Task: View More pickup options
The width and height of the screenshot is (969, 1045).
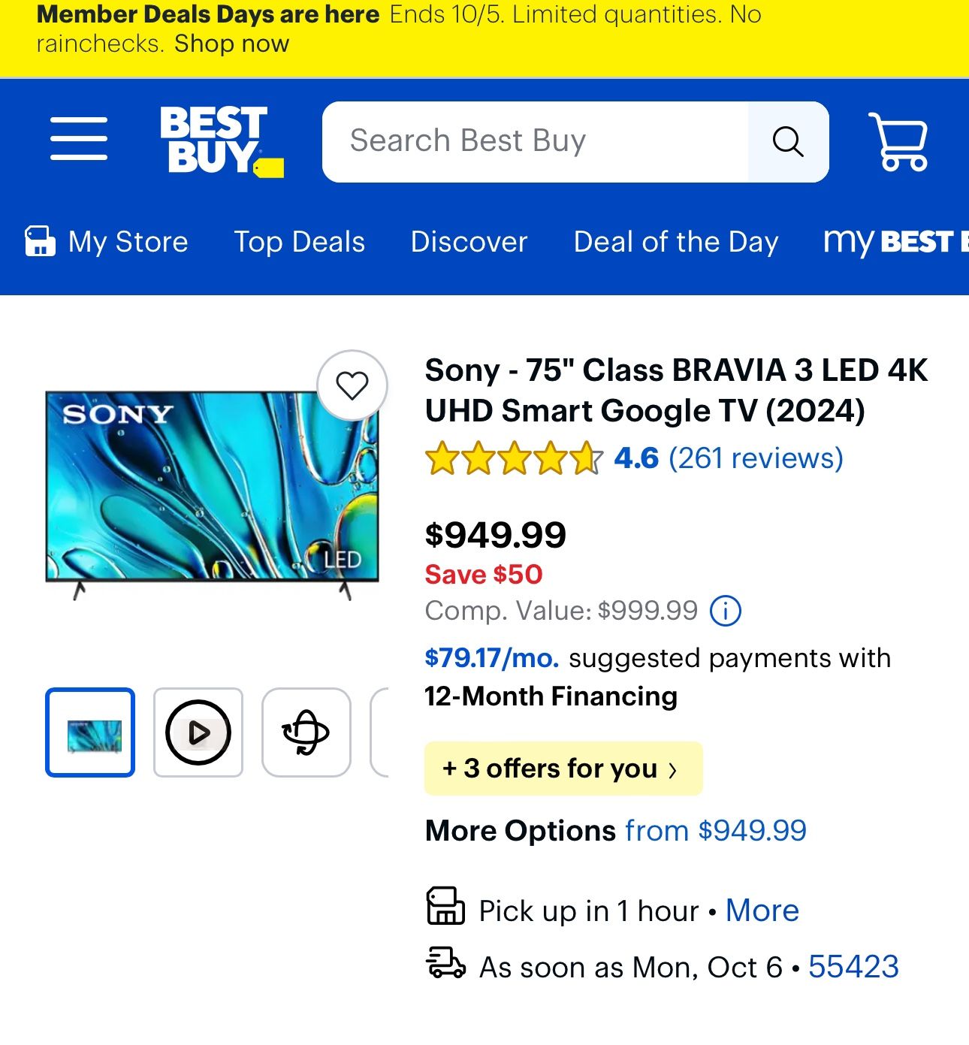Action: pyautogui.click(x=762, y=911)
